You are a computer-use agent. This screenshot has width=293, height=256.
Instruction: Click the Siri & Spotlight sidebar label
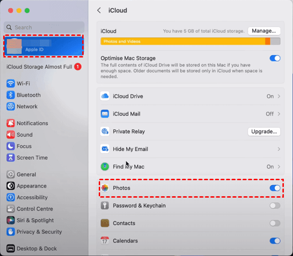(35, 220)
